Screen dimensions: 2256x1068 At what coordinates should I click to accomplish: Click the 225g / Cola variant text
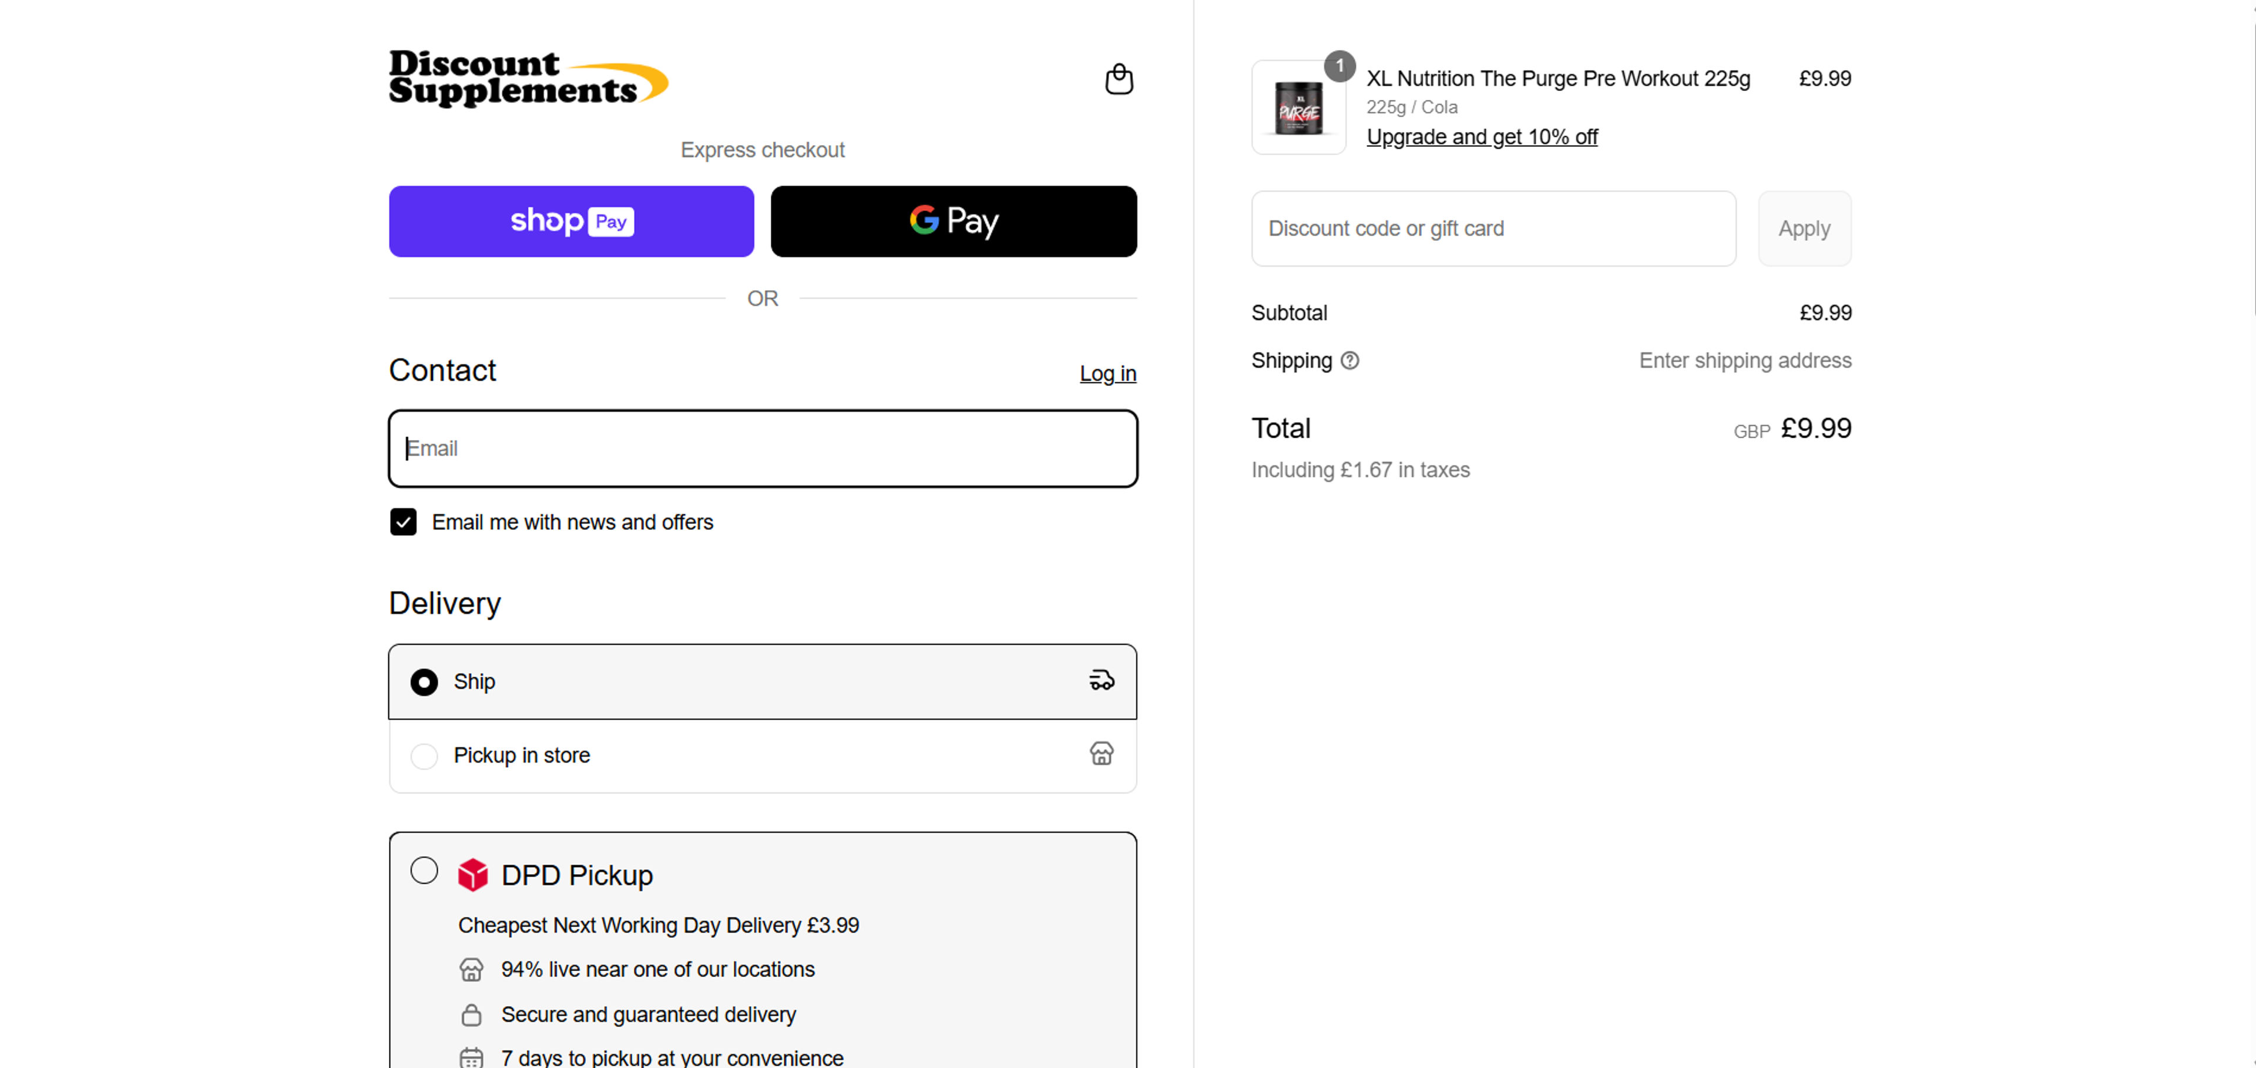point(1412,107)
